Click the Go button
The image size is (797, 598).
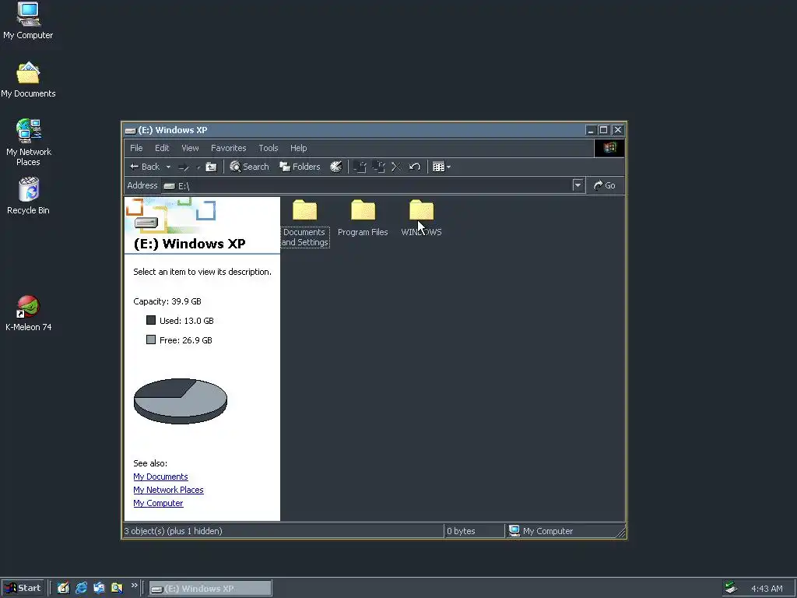click(605, 185)
